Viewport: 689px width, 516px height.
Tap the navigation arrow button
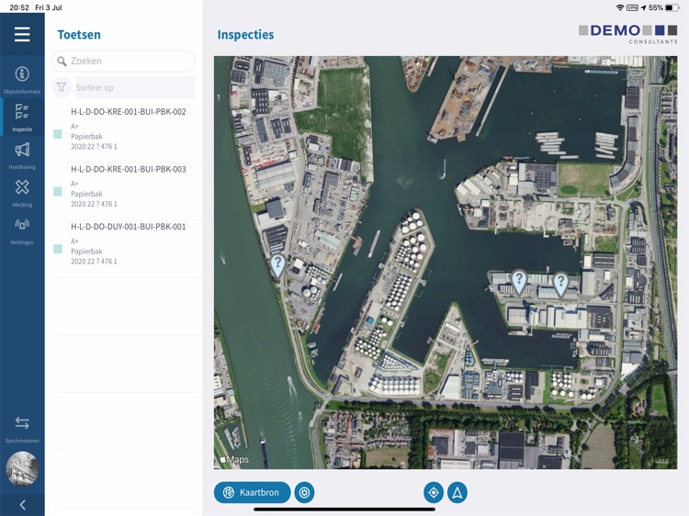[x=457, y=492]
